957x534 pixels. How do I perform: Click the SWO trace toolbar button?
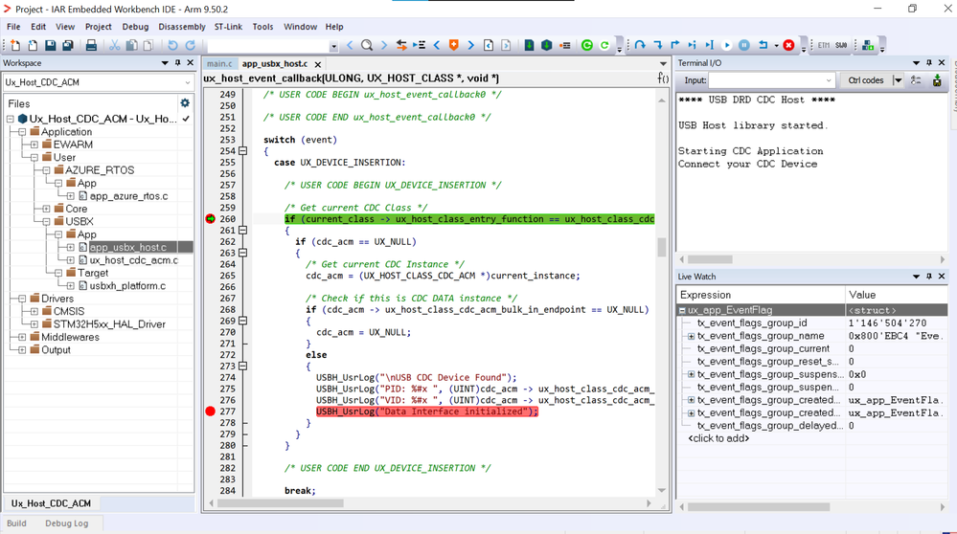pos(841,45)
